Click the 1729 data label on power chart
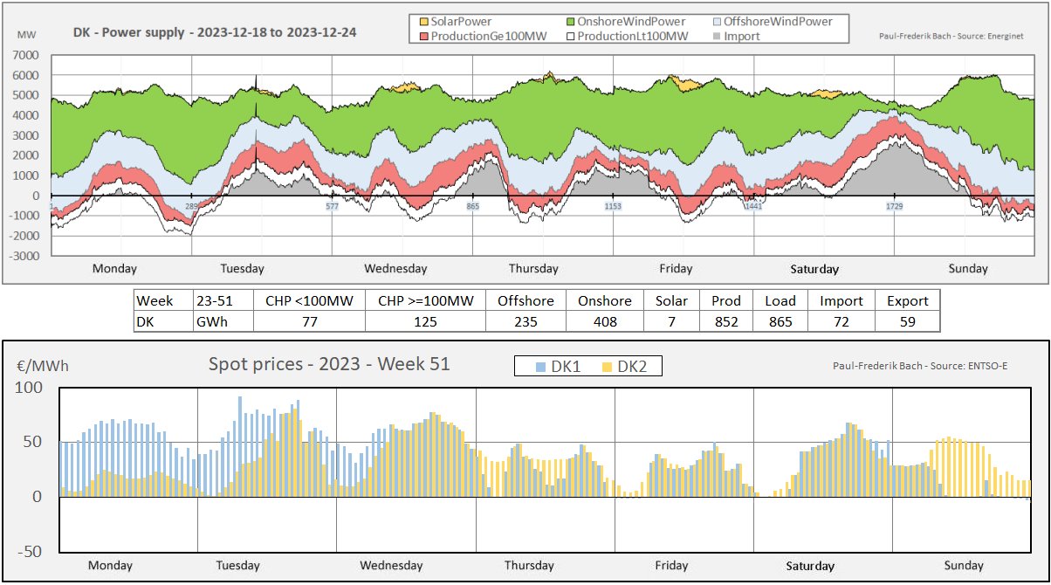 [895, 207]
